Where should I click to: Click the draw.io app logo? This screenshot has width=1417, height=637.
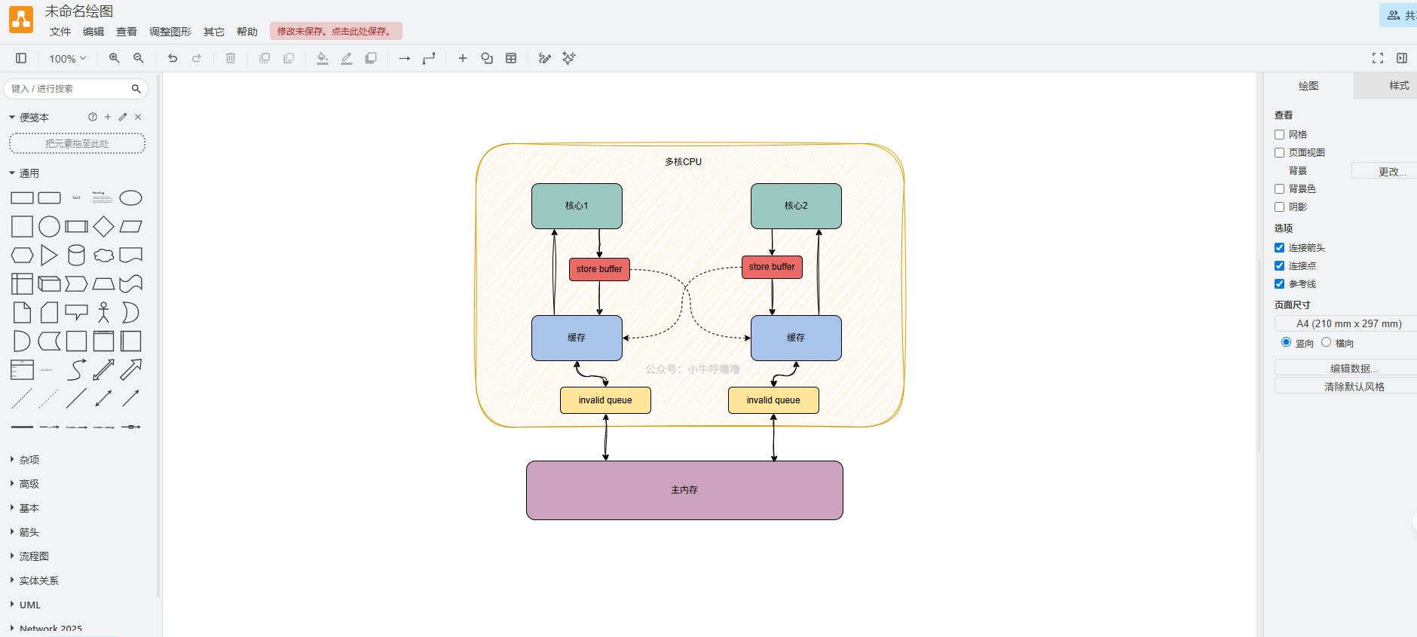[21, 20]
